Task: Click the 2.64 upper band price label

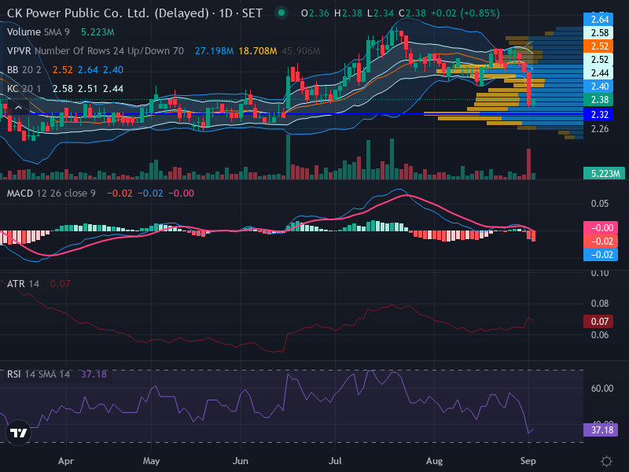Action: click(x=598, y=19)
